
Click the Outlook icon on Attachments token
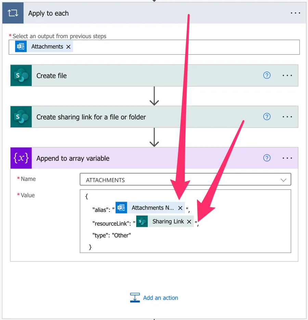coord(21,47)
